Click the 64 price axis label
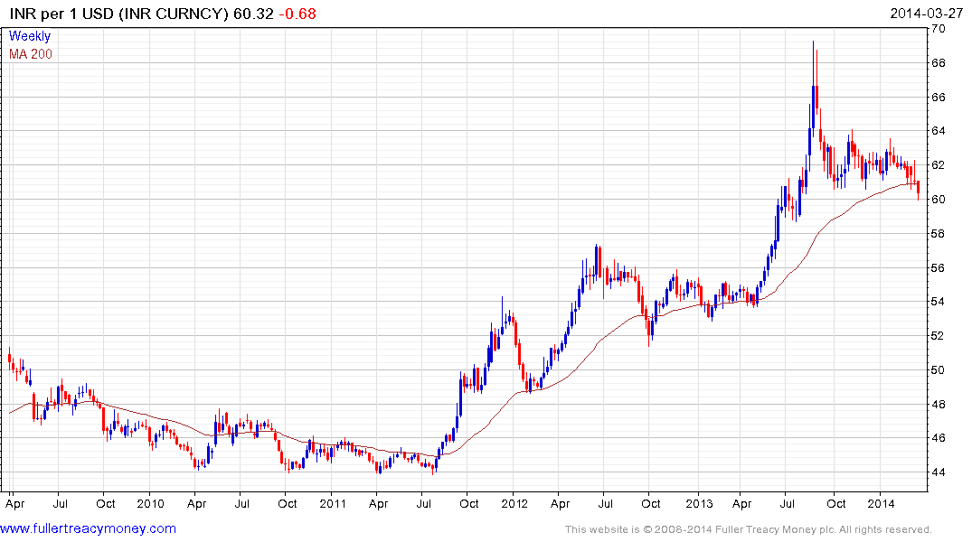 tap(938, 131)
